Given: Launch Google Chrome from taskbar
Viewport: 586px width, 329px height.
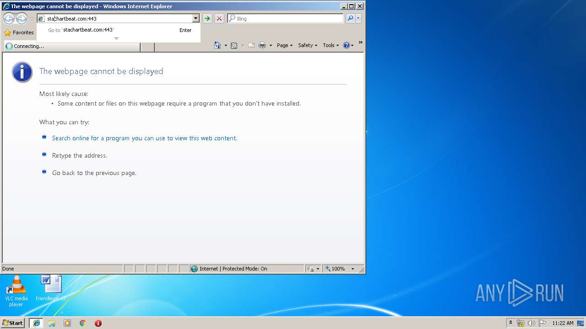Looking at the screenshot, I should pyautogui.click(x=83, y=323).
